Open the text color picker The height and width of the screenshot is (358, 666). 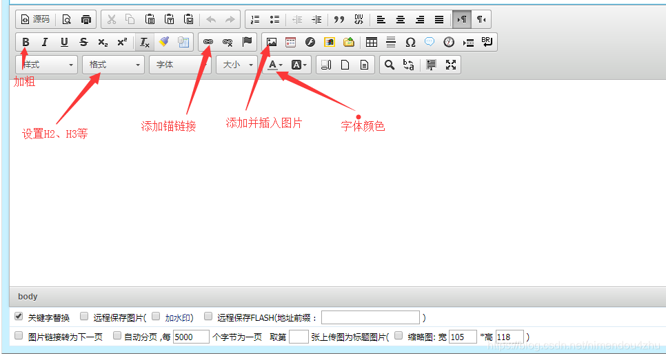[275, 65]
